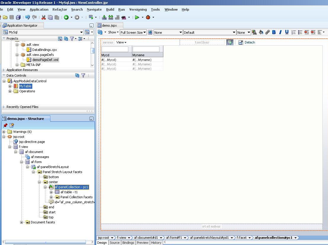Click the Undo icon

27,17
